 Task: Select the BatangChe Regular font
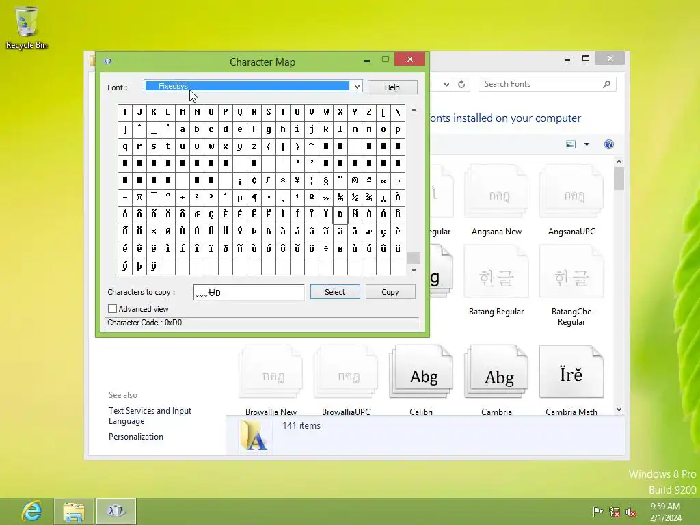point(571,286)
